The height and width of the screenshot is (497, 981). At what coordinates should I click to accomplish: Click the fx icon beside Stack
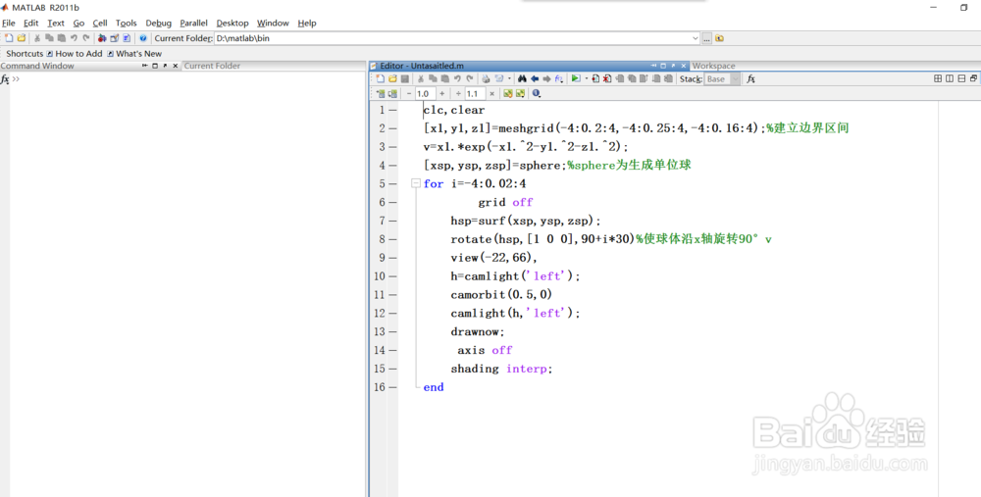750,78
